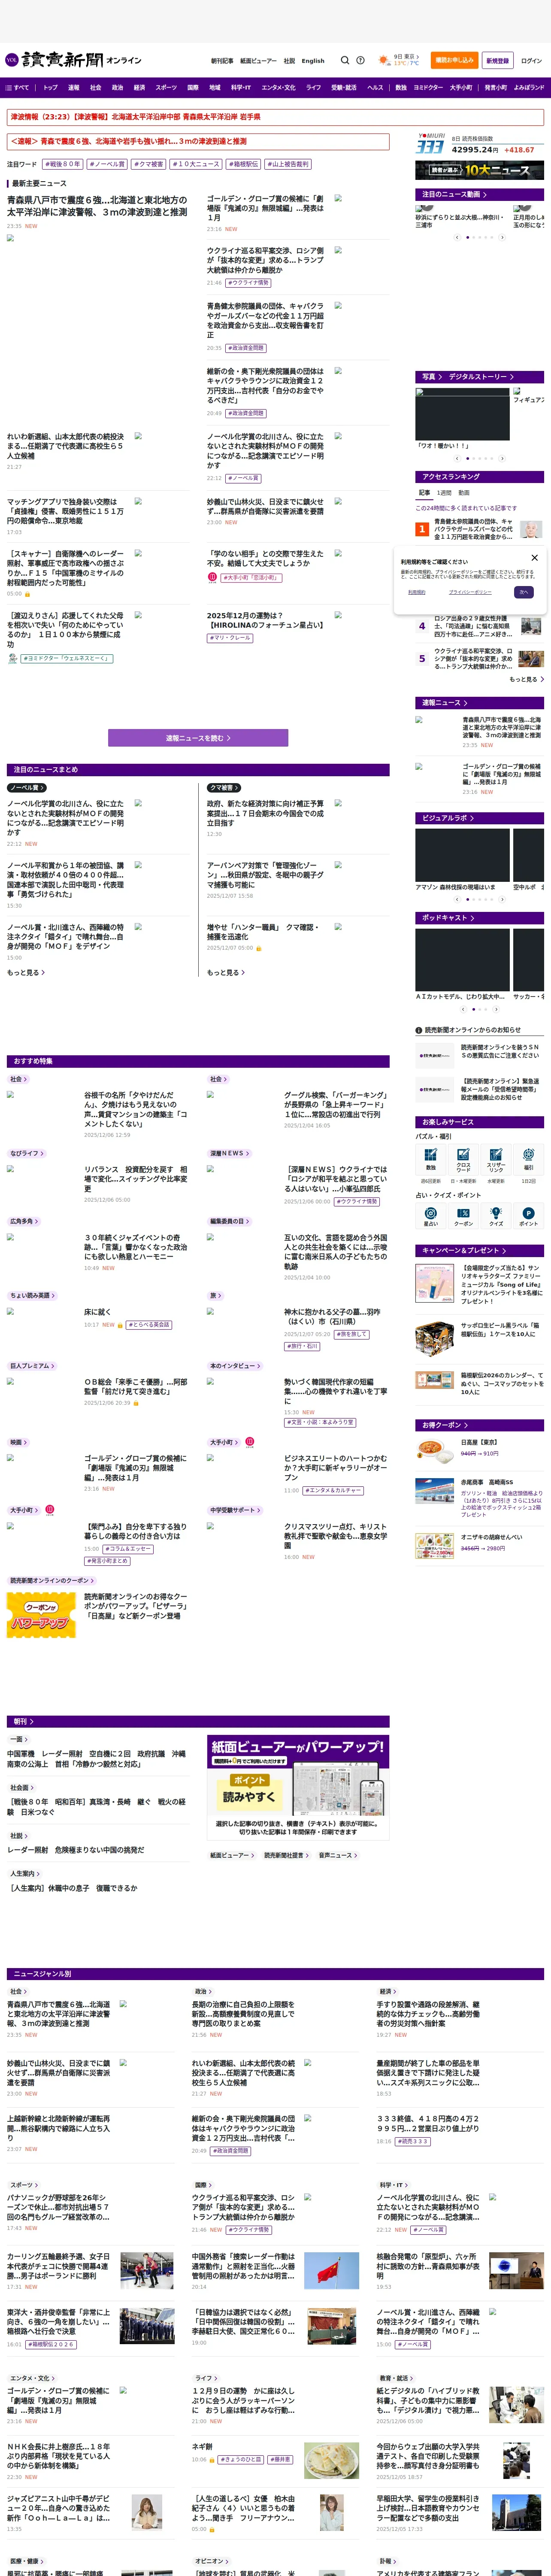Open もっと見る under access ranking
The image size is (551, 2576).
[x=526, y=679]
